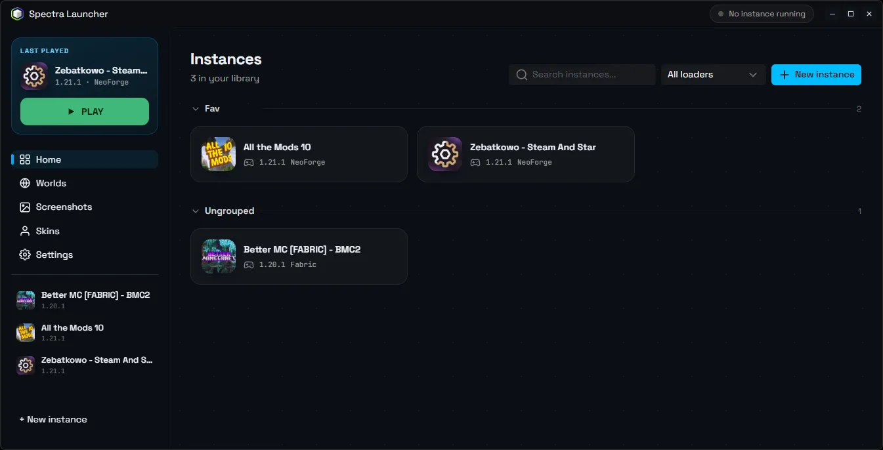This screenshot has height=450, width=883.
Task: Click Better MC icon in sidebar list
Action: 26,300
